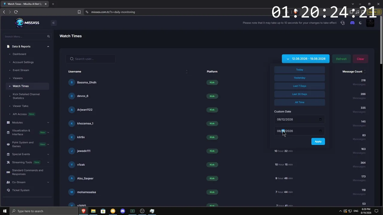Go to the Event Stream page
This screenshot has width=383, height=215.
(x=21, y=70)
